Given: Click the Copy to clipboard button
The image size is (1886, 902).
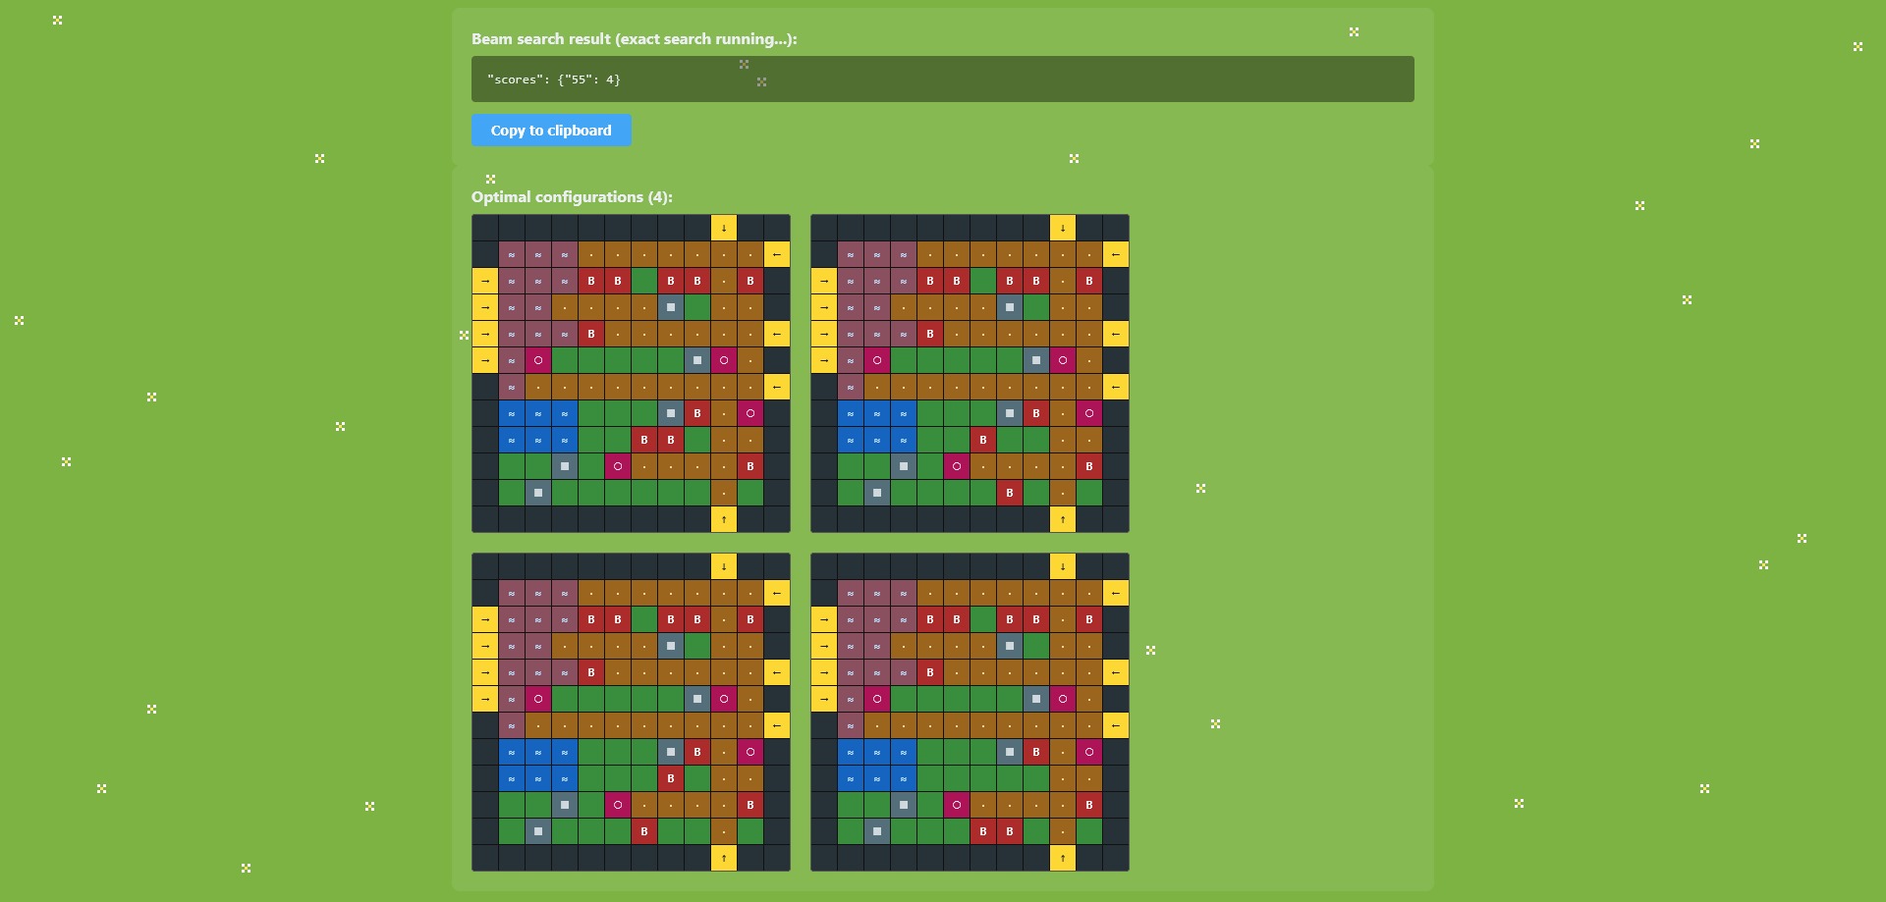Looking at the screenshot, I should pos(551,131).
